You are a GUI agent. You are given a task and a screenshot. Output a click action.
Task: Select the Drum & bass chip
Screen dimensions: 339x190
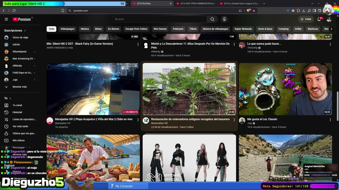265,29
